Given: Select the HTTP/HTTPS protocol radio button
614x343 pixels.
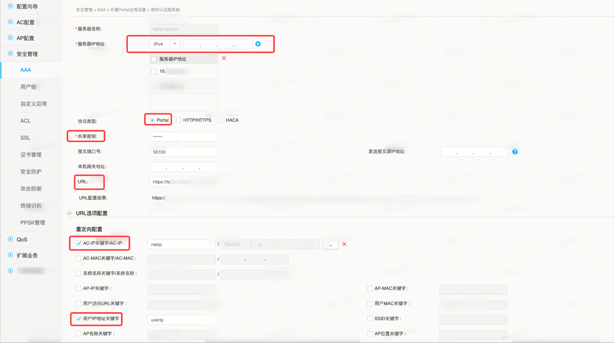Looking at the screenshot, I should pyautogui.click(x=179, y=120).
